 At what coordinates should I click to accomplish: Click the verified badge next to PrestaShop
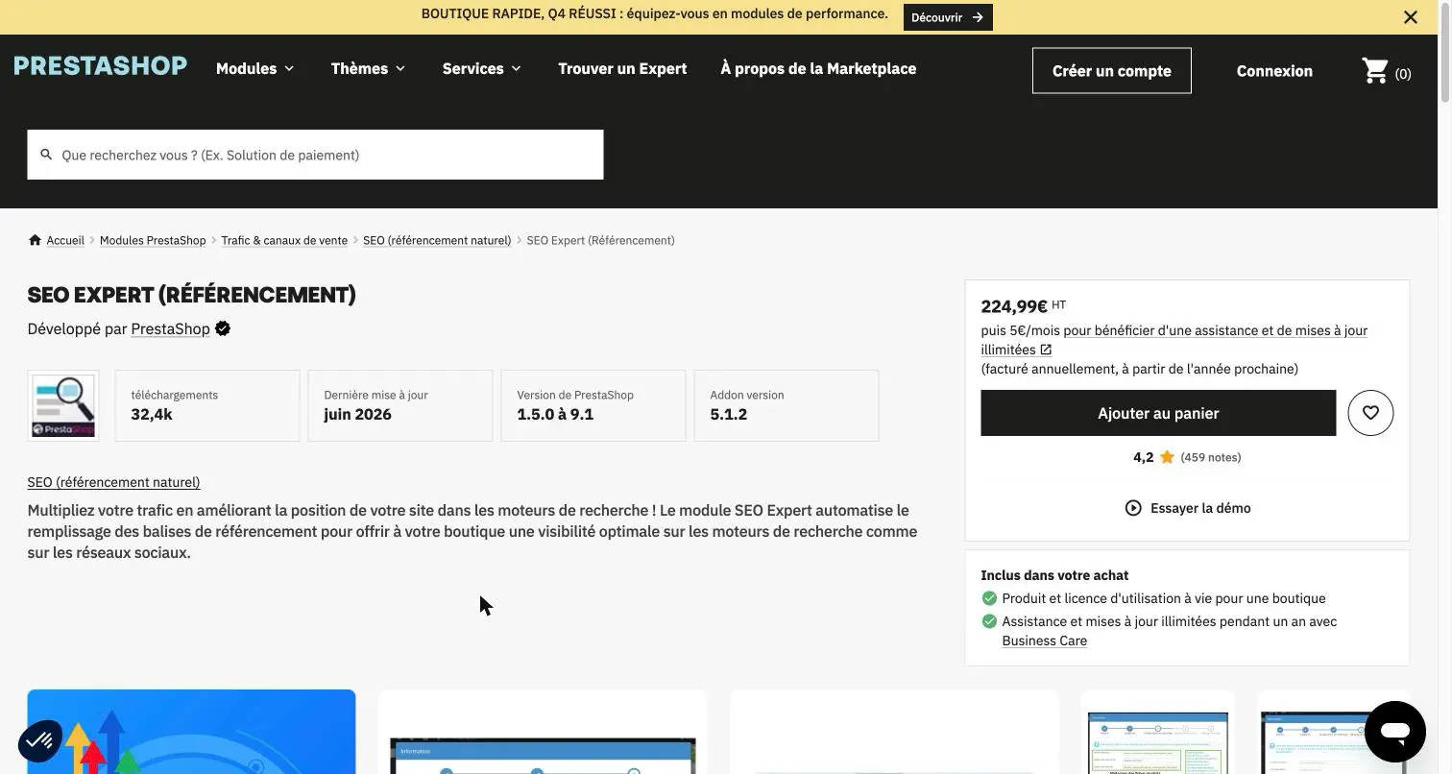[x=223, y=329]
